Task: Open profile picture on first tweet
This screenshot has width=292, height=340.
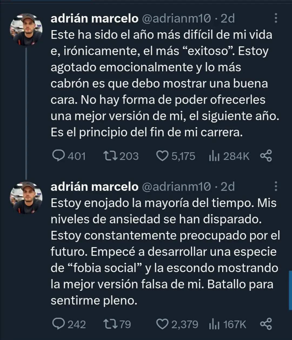Action: tap(26, 29)
